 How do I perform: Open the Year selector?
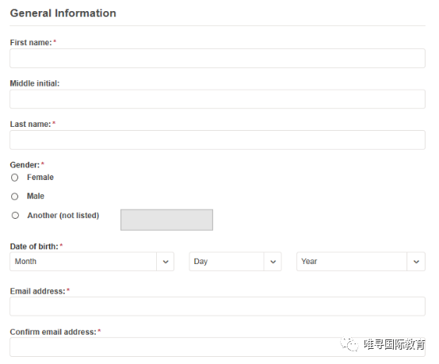(x=361, y=262)
